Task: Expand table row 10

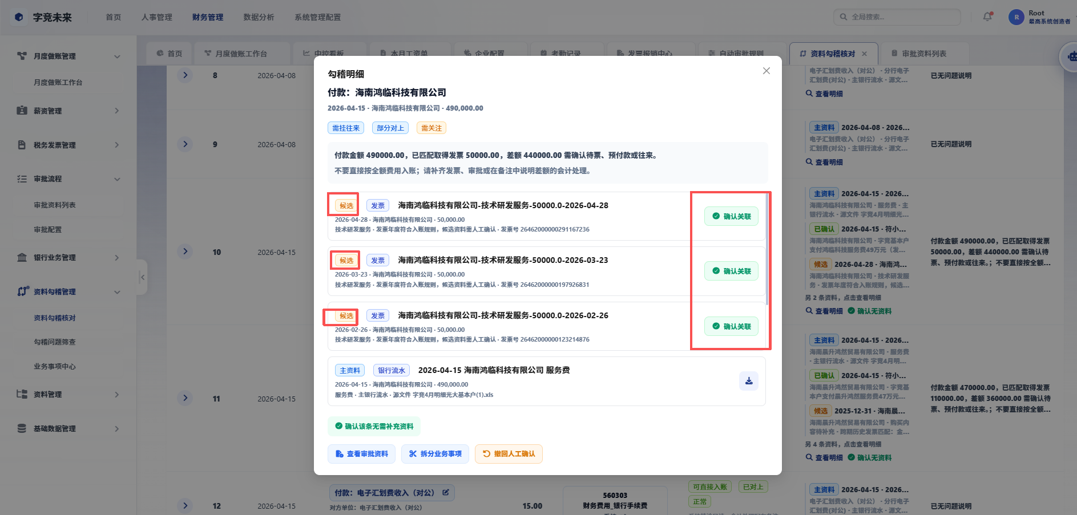Action: pyautogui.click(x=185, y=252)
